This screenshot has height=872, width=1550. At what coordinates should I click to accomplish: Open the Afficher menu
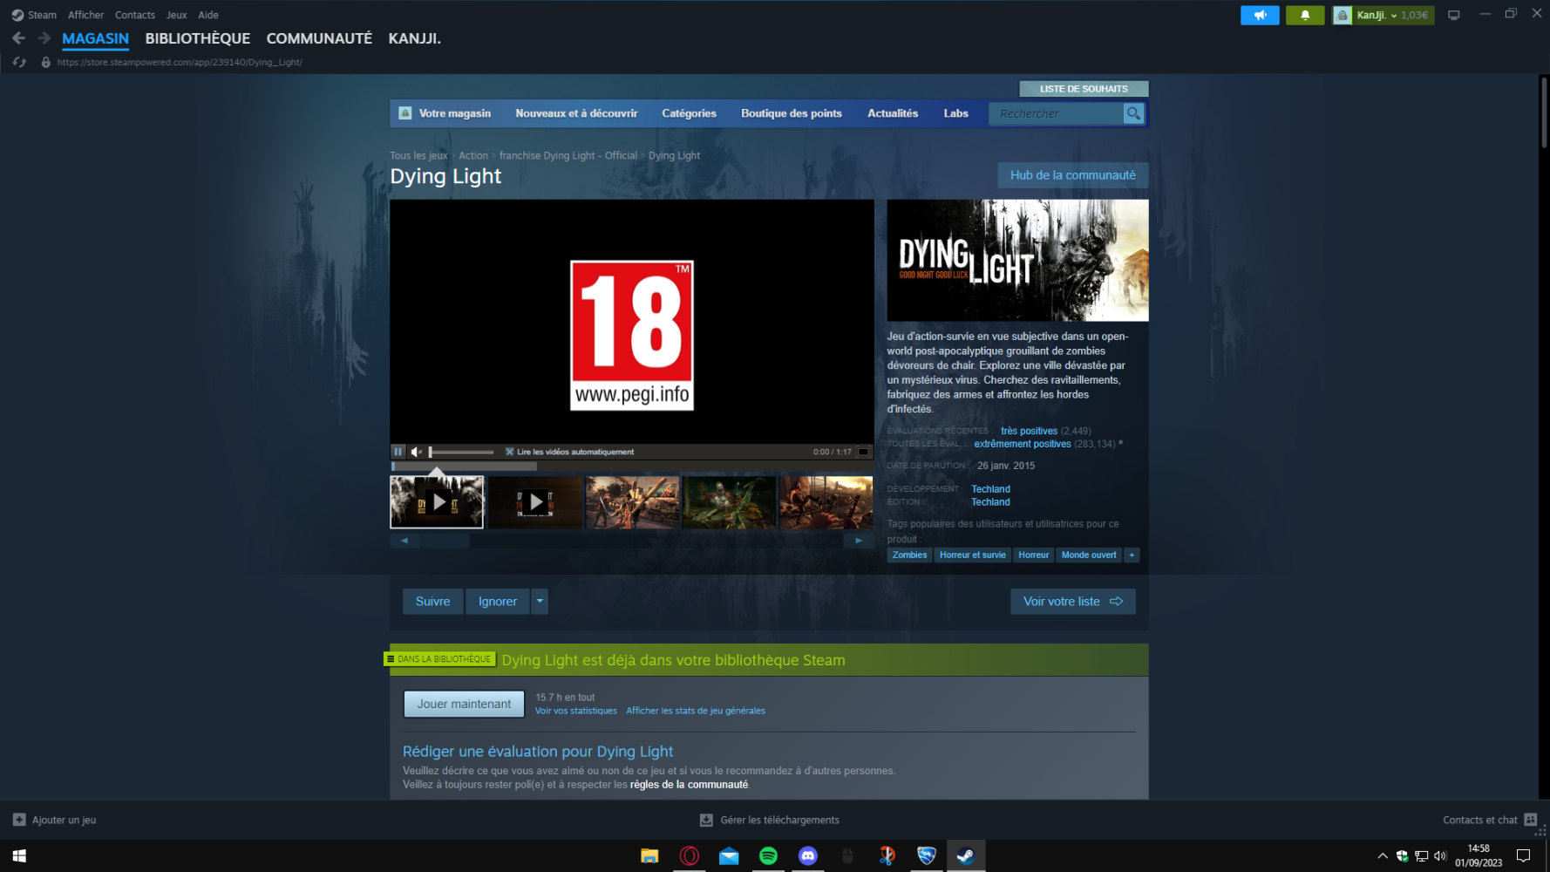(x=85, y=15)
